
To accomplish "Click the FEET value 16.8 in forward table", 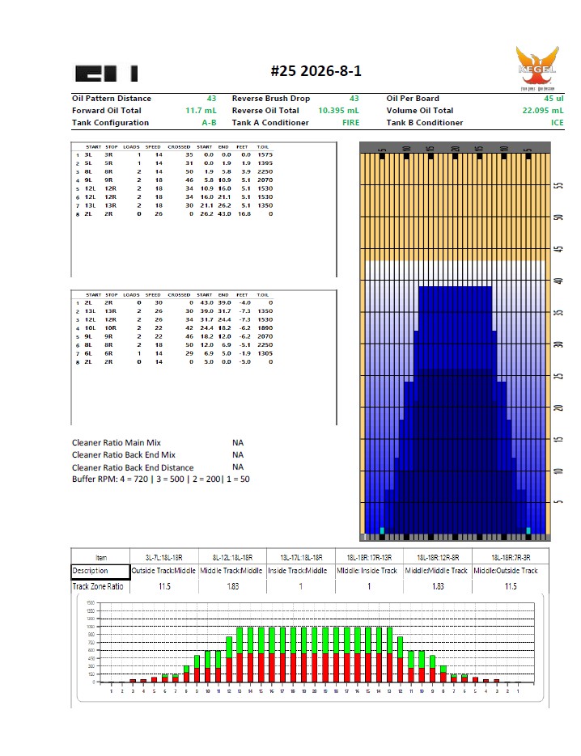I will point(244,213).
